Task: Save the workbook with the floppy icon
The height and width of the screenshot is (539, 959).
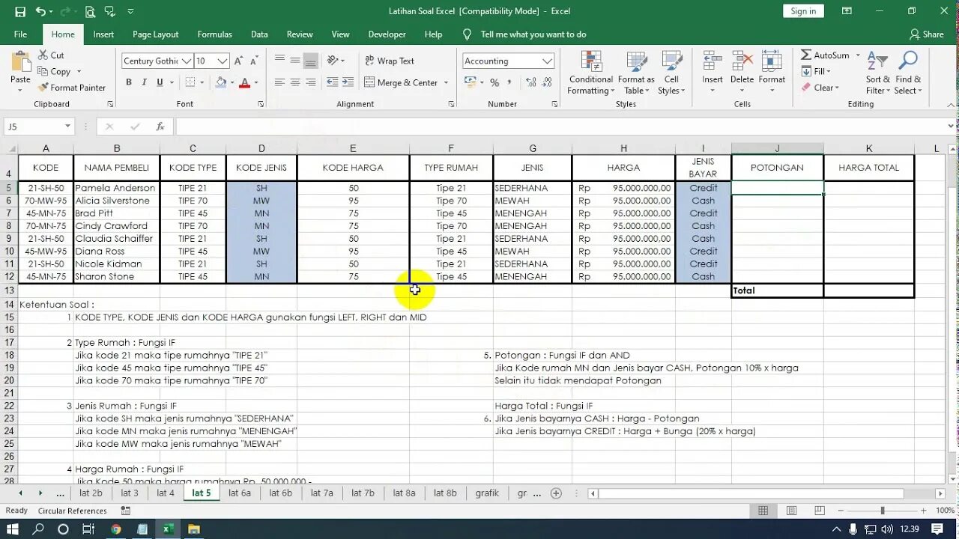Action: [20, 11]
